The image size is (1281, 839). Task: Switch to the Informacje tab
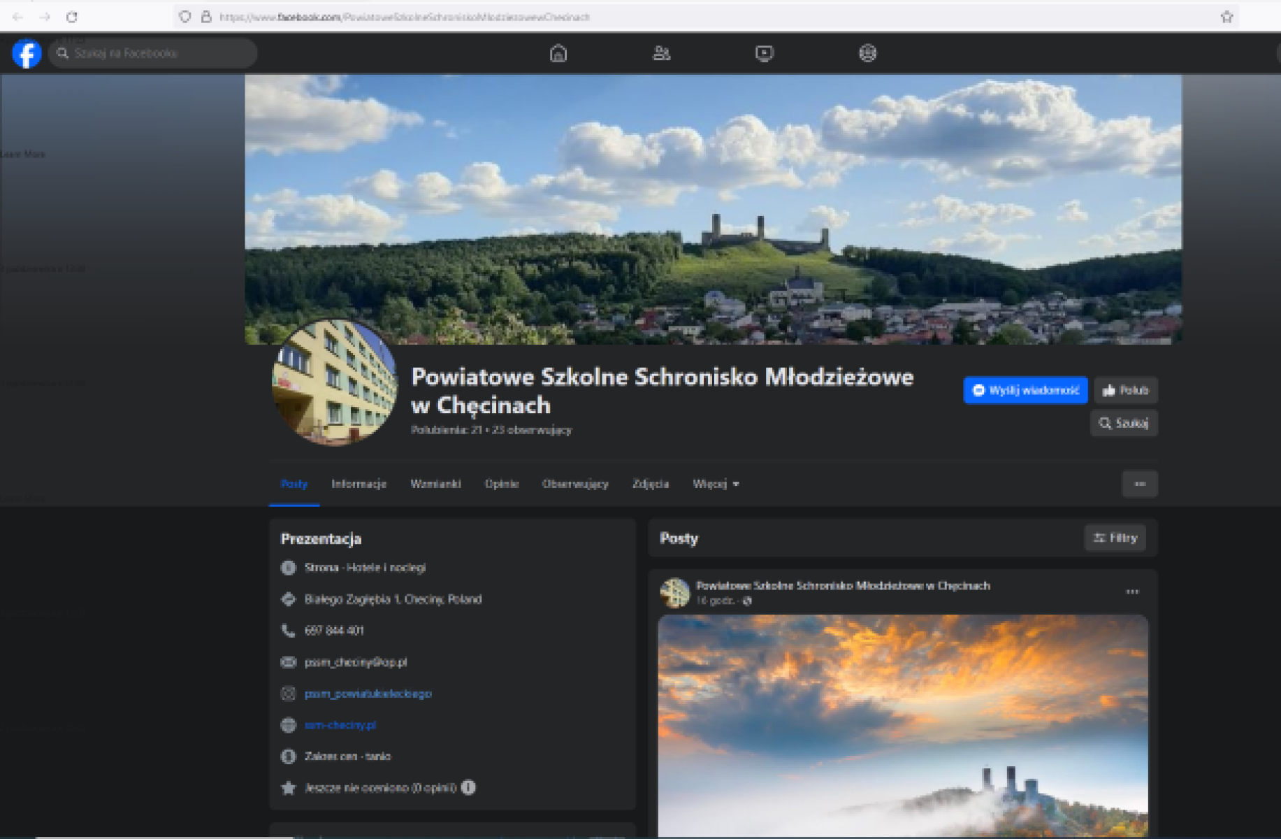pos(359,484)
